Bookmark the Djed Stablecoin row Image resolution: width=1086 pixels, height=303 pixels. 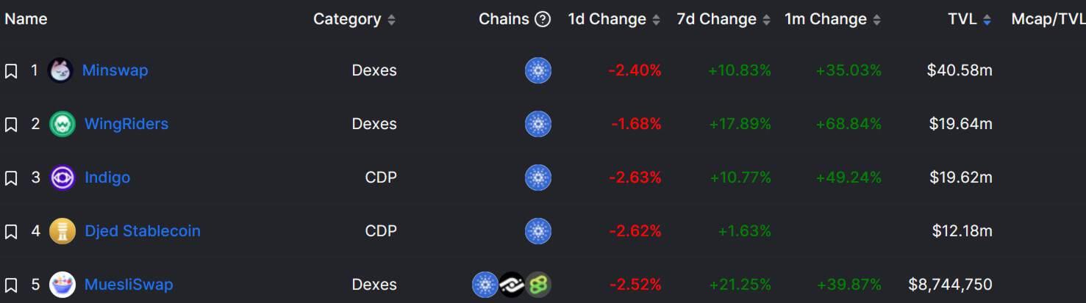click(11, 232)
